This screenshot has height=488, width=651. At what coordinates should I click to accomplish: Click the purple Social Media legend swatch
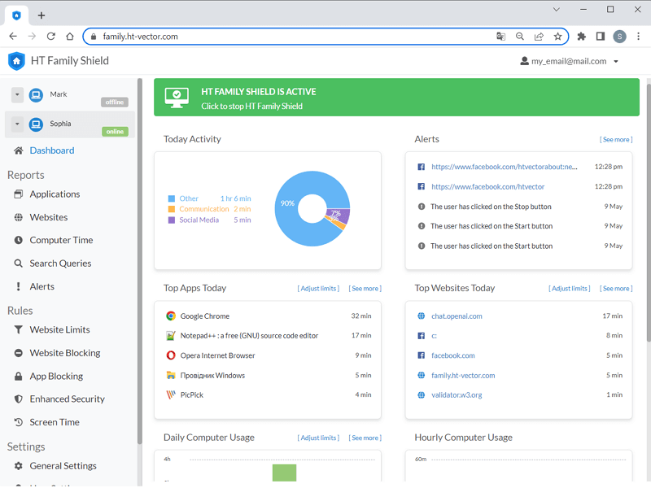point(172,220)
